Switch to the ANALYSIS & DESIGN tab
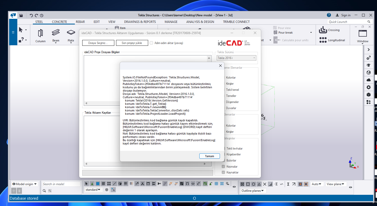The height and width of the screenshot is (206, 377). tap(200, 22)
